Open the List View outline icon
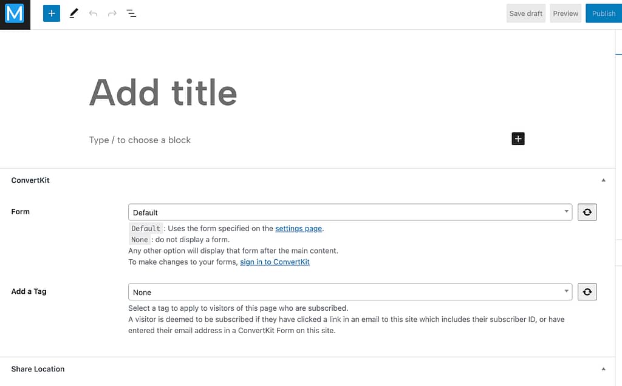This screenshot has width=622, height=386. click(131, 13)
